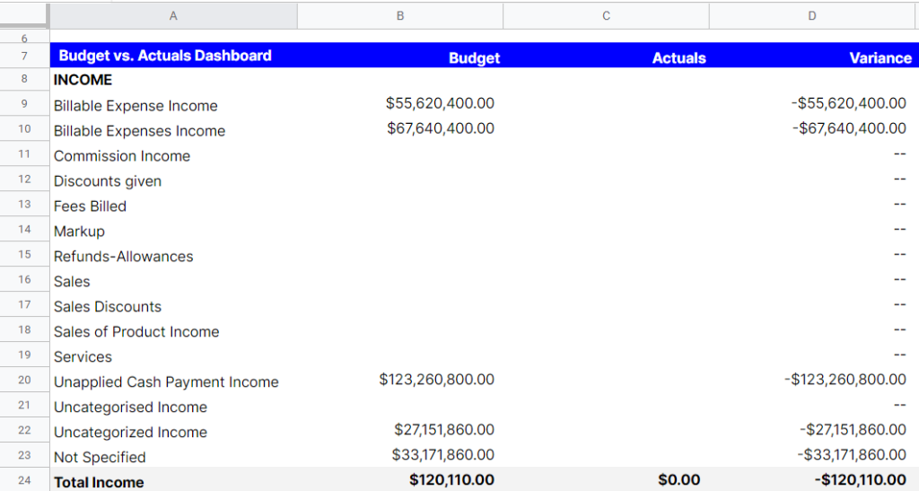
Task: Select the Total Income label cell
Action: (173, 481)
